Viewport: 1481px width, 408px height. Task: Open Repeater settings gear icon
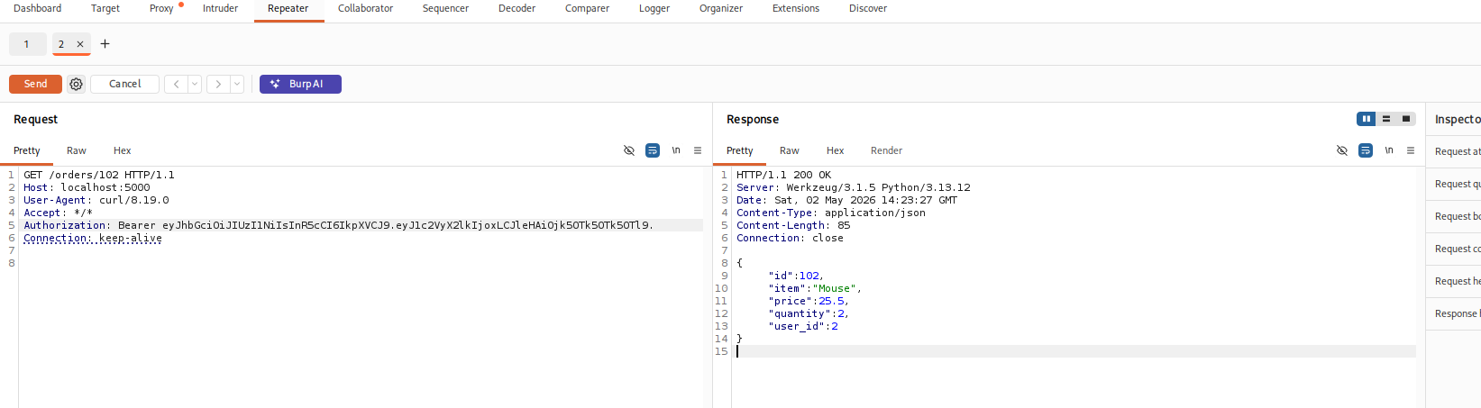tap(77, 84)
